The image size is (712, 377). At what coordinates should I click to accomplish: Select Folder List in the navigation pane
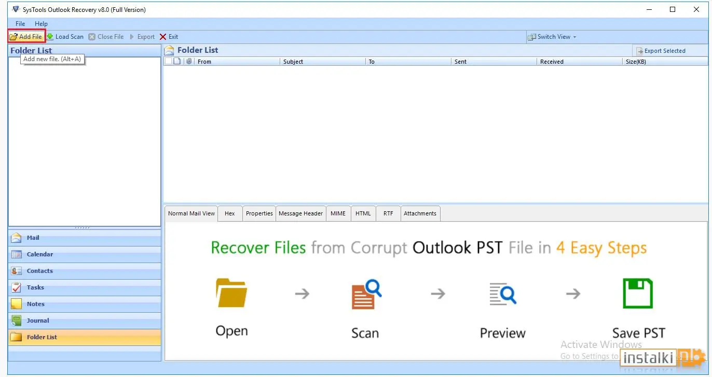coord(85,337)
